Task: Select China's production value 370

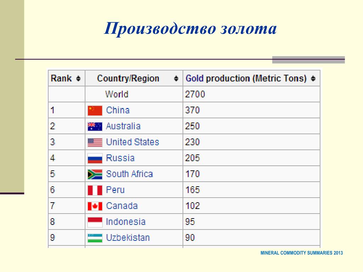Action: coord(192,110)
